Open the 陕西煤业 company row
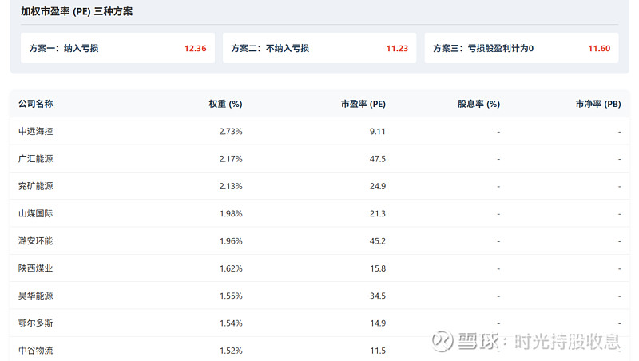Image resolution: width=639 pixels, height=361 pixels. 320,268
